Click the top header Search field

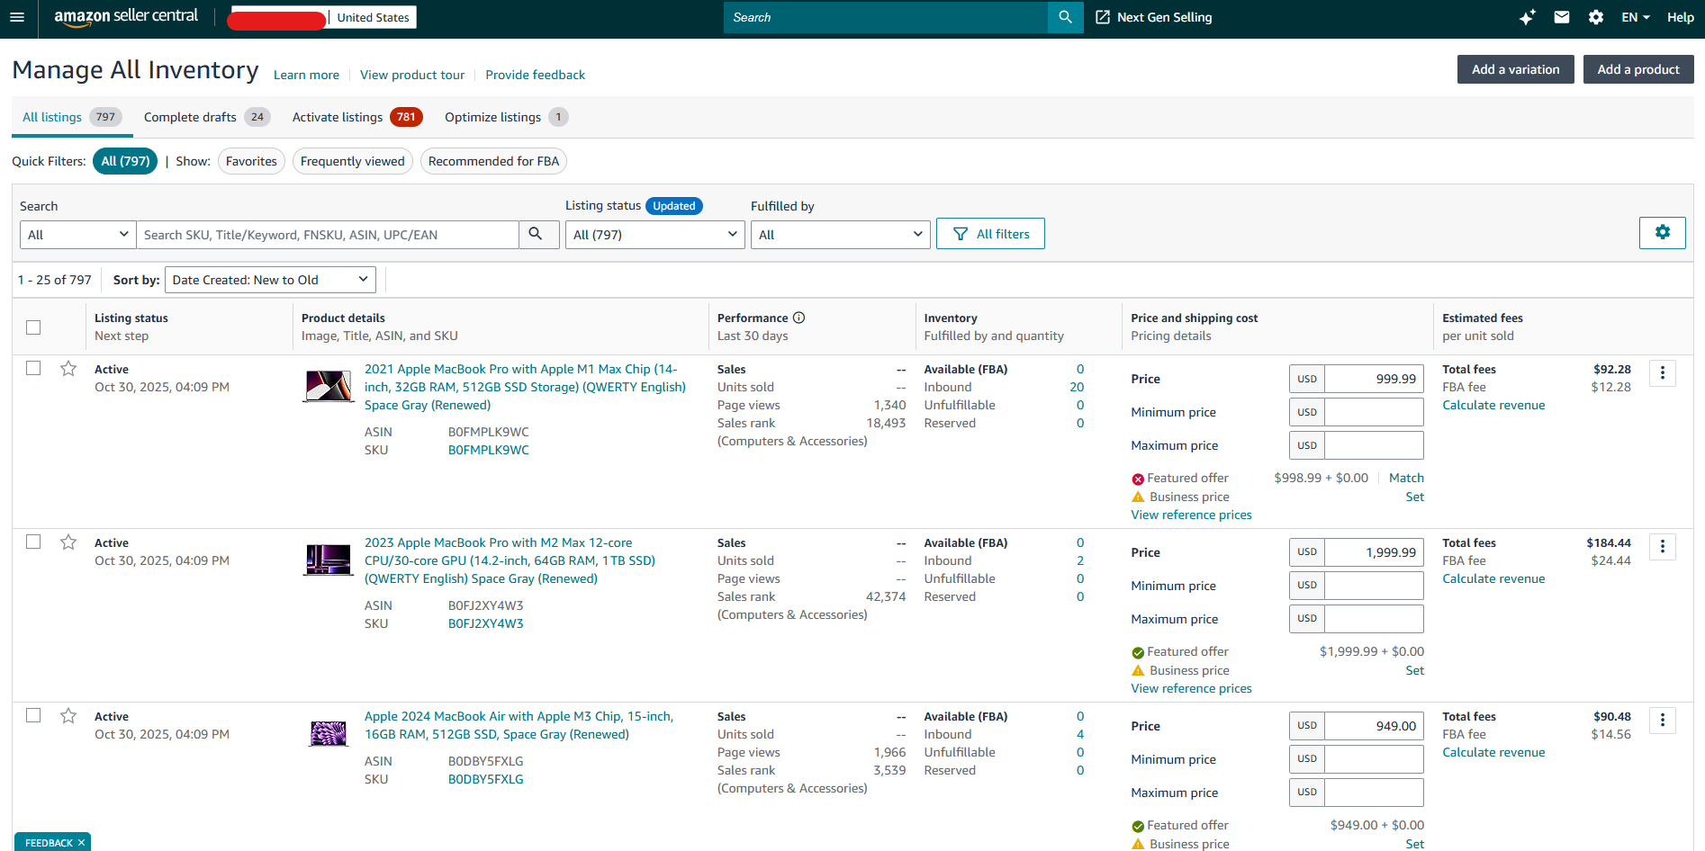(x=886, y=17)
